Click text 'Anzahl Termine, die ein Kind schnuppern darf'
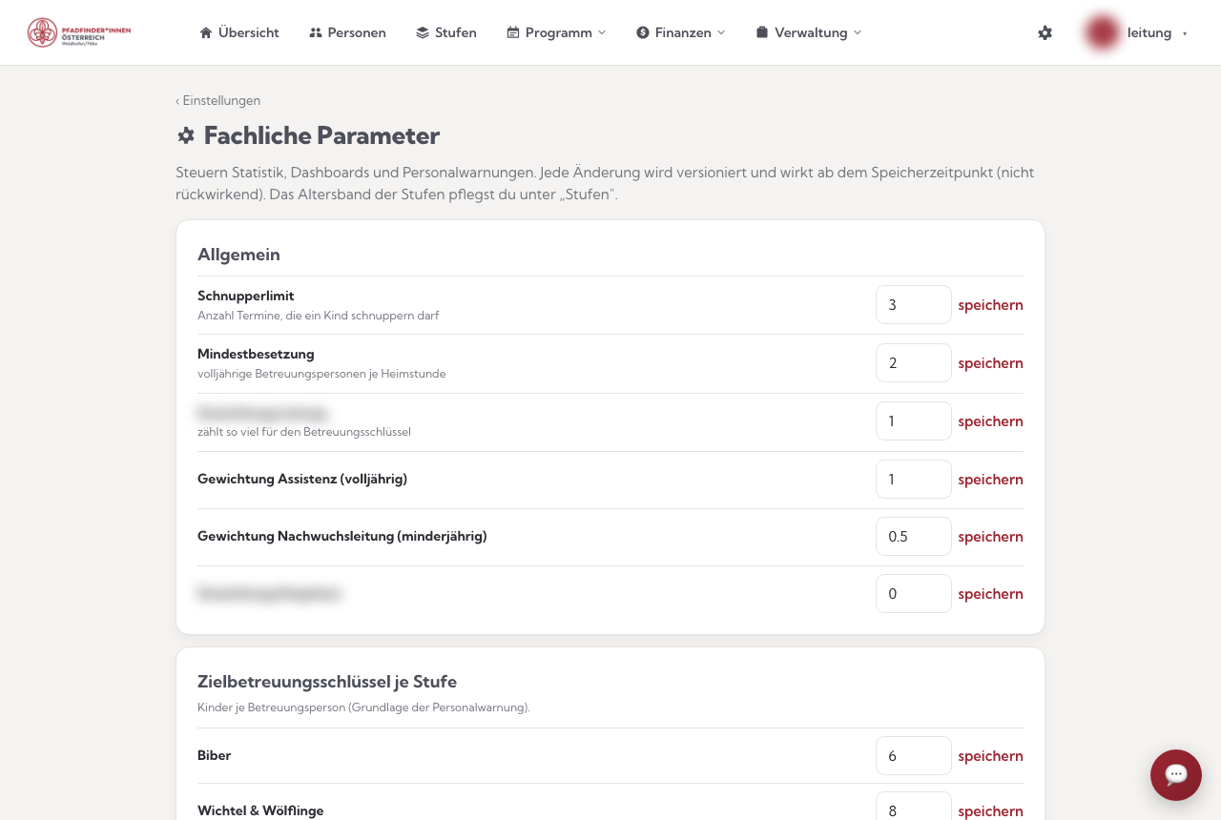 (x=319, y=316)
